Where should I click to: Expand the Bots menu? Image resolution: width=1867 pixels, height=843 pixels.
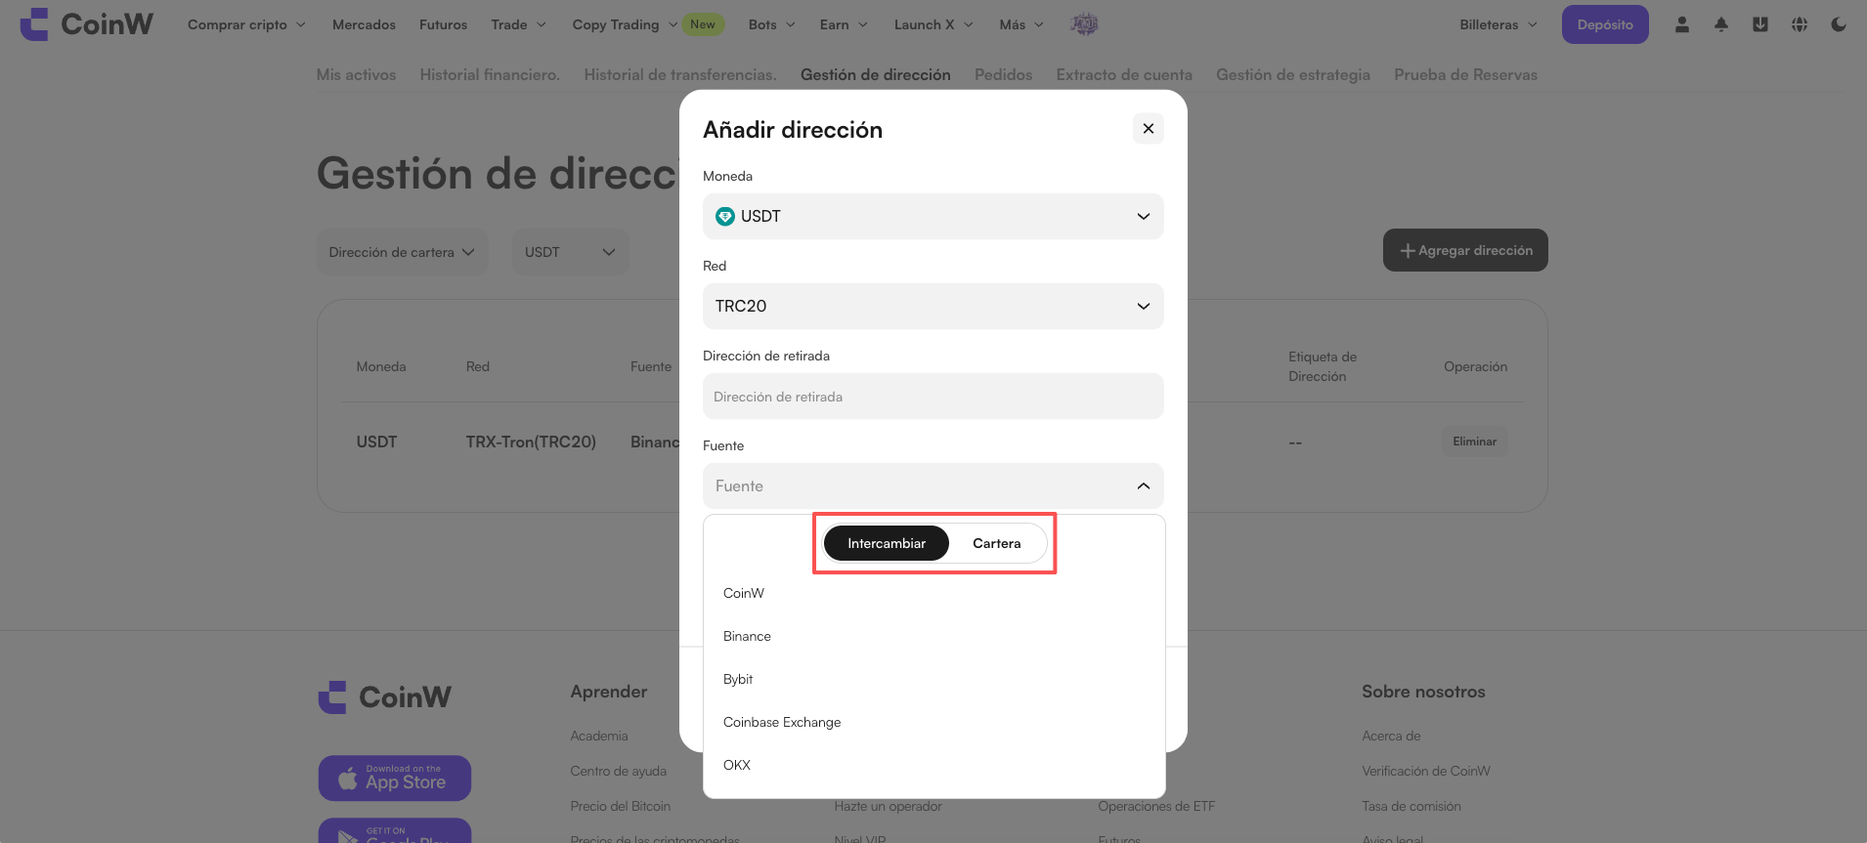click(771, 24)
